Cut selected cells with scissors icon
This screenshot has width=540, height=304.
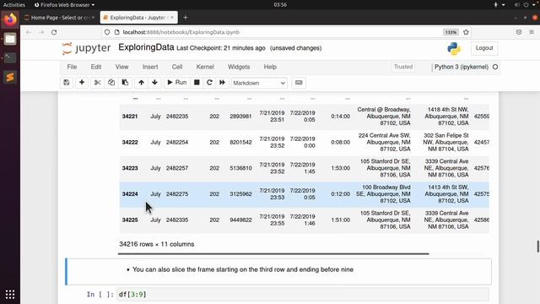pyautogui.click(x=98, y=83)
